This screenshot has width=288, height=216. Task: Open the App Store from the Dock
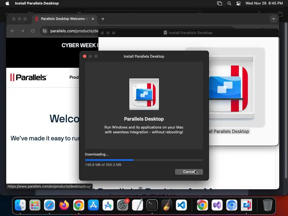(93, 205)
